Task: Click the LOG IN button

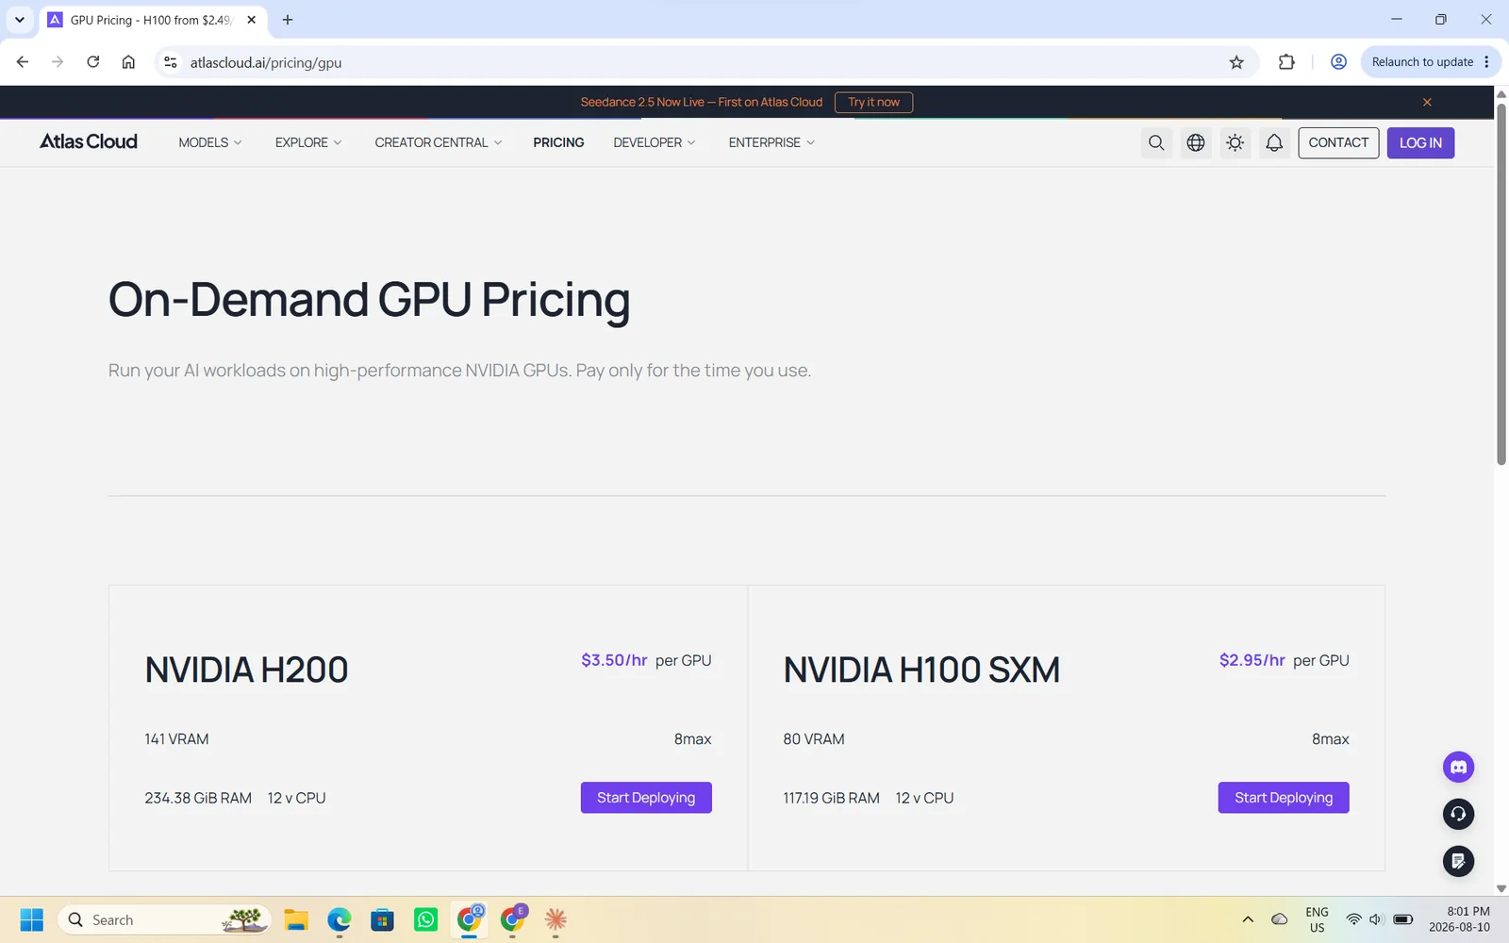Action: point(1420,142)
